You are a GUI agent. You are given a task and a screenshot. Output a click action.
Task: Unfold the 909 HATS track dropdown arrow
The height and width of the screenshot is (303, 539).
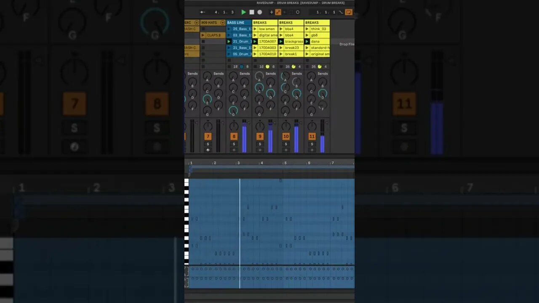(223, 23)
